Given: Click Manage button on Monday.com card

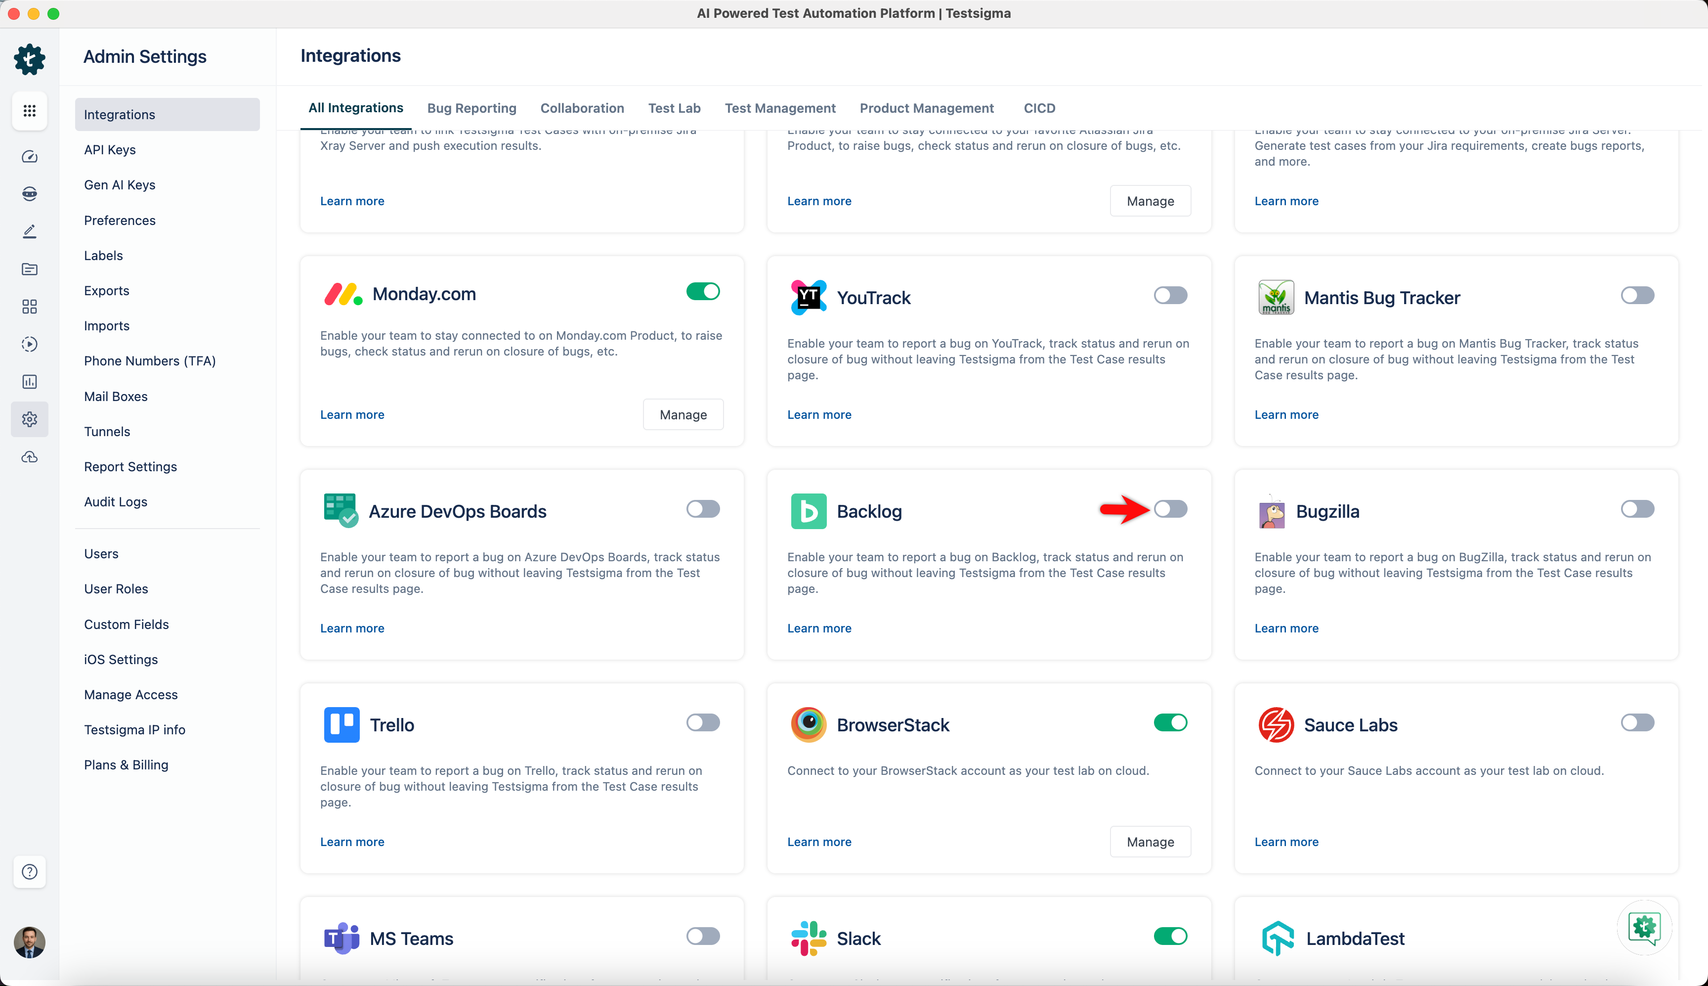Looking at the screenshot, I should (x=683, y=414).
